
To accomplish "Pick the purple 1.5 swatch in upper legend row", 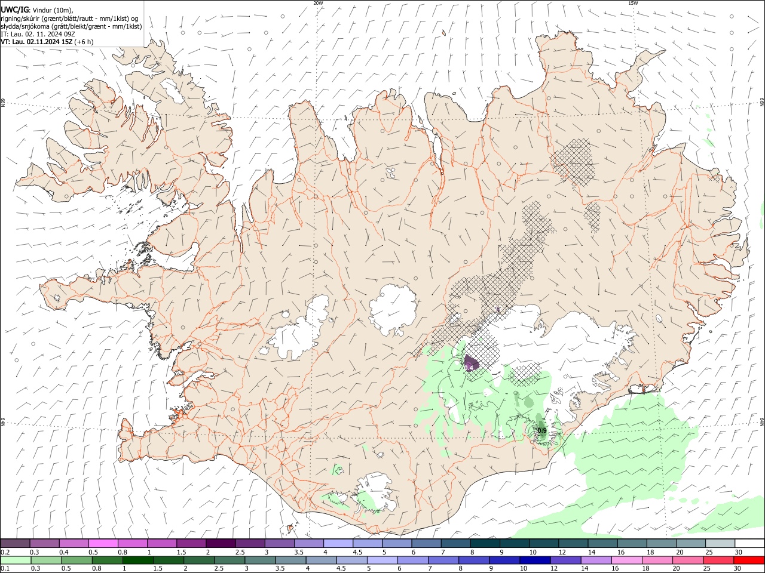I will pos(191,544).
